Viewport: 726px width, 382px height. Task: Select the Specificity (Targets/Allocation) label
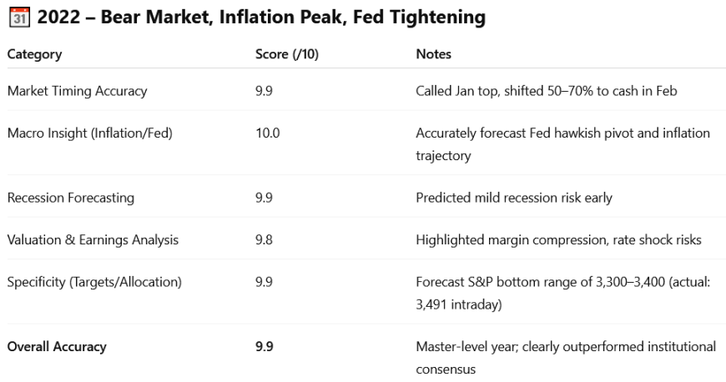pos(94,282)
